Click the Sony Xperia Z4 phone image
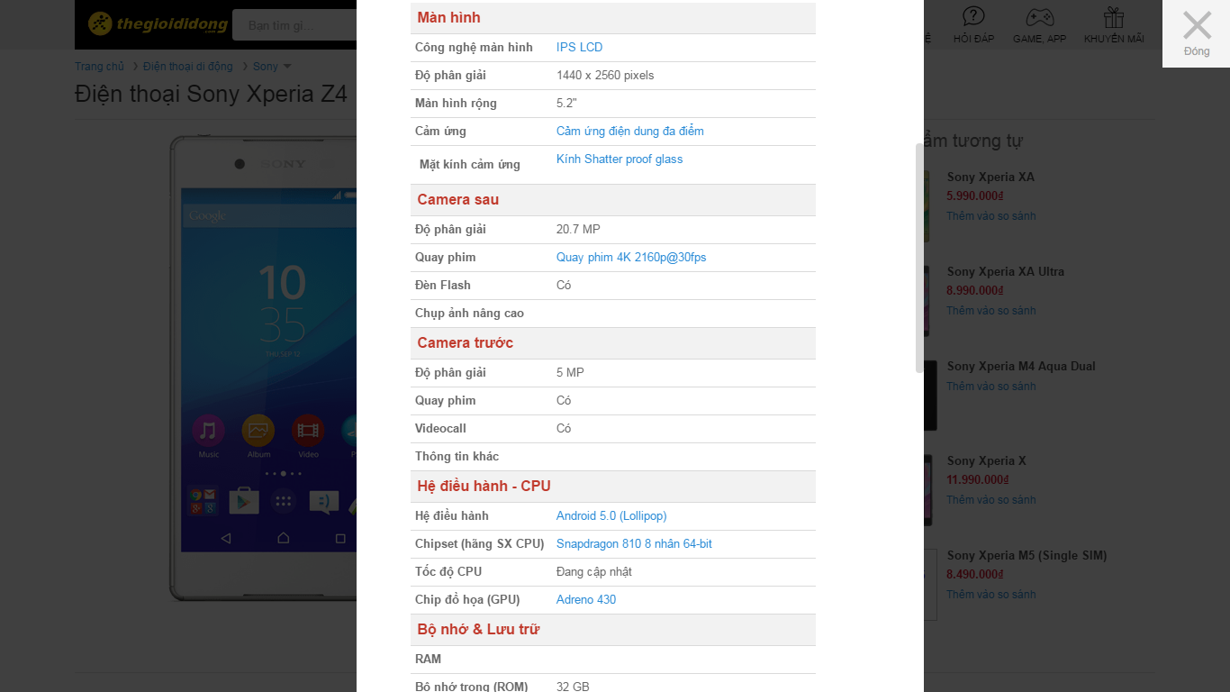 point(263,368)
